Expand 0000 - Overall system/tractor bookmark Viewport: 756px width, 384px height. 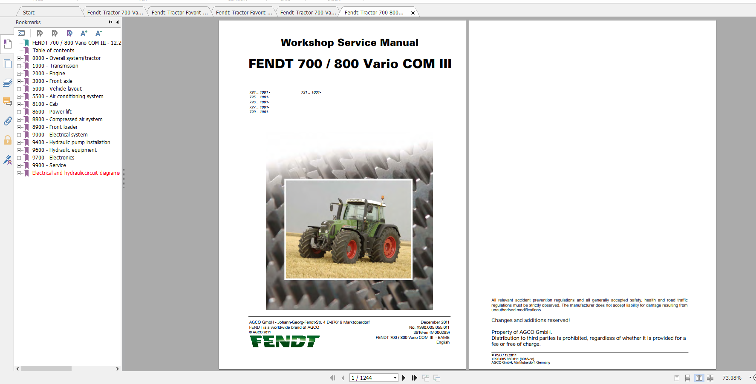[19, 58]
